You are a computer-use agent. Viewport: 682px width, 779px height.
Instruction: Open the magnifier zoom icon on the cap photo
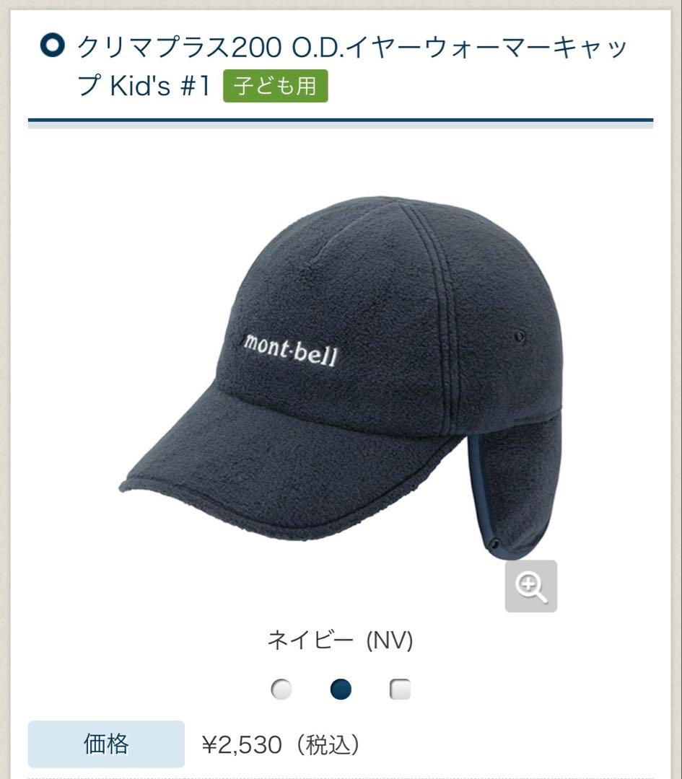pos(531,586)
